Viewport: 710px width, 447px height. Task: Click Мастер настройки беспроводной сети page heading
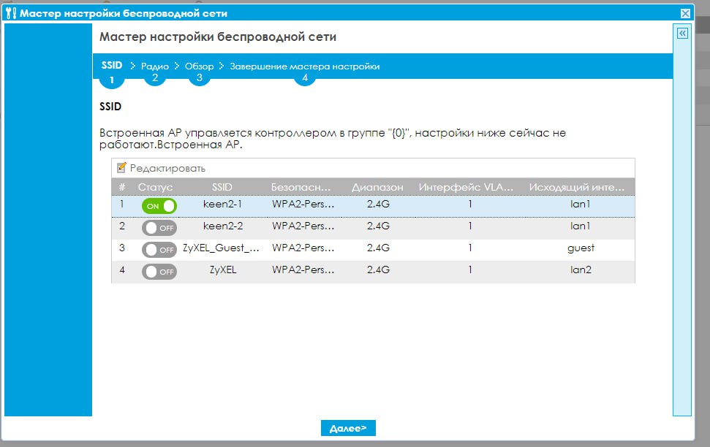218,37
